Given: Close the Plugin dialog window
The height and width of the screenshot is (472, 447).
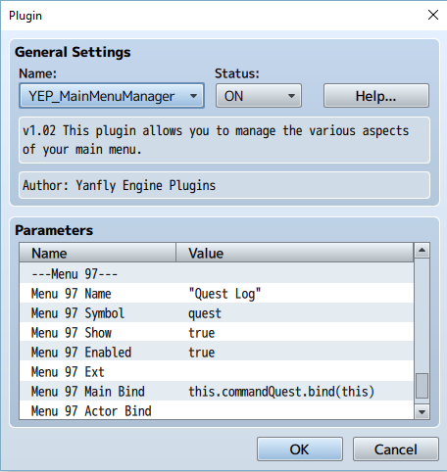Looking at the screenshot, I should click(433, 15).
